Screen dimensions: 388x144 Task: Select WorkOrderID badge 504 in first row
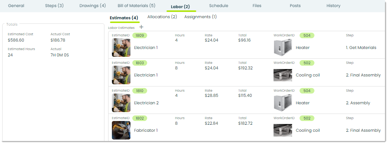pyautogui.click(x=307, y=36)
